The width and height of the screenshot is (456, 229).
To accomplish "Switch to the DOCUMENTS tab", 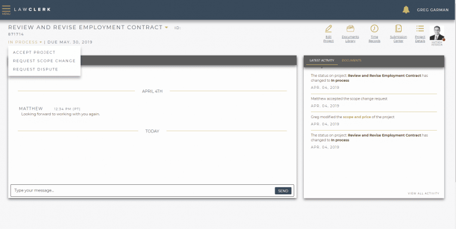I will tap(352, 60).
